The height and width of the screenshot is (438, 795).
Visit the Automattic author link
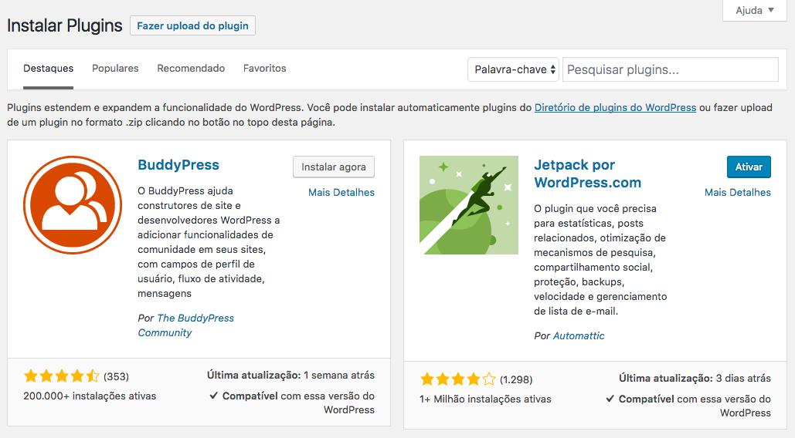(x=579, y=336)
